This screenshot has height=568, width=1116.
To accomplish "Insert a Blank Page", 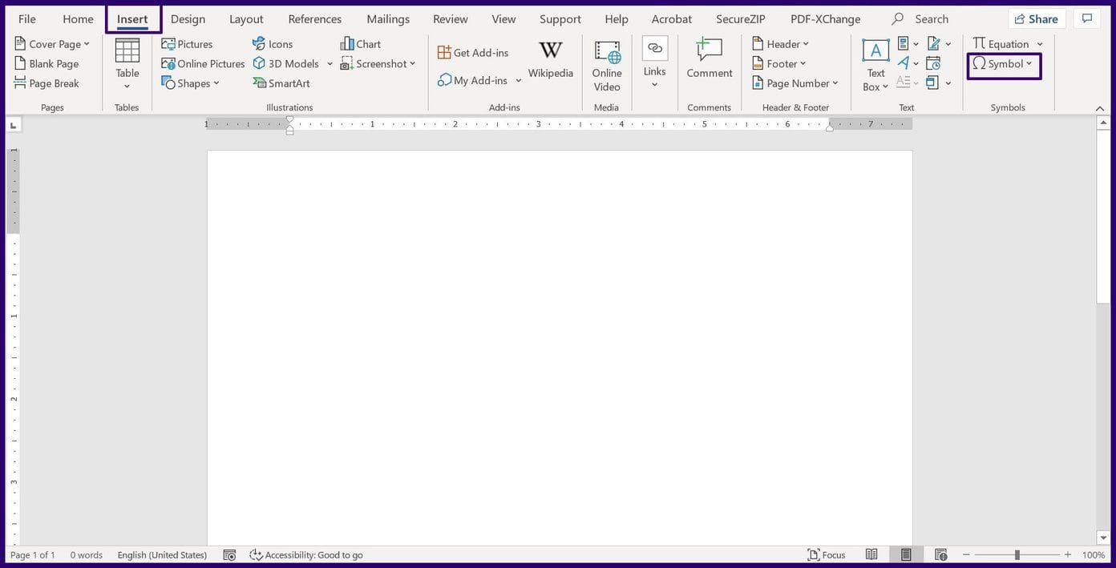I will coord(46,63).
